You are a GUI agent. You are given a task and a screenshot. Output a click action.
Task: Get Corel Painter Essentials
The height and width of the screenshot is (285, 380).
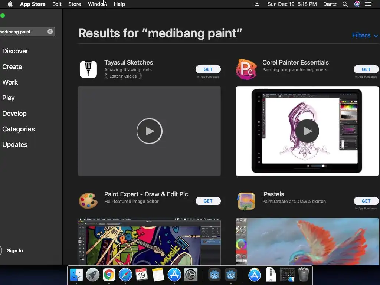(x=366, y=69)
